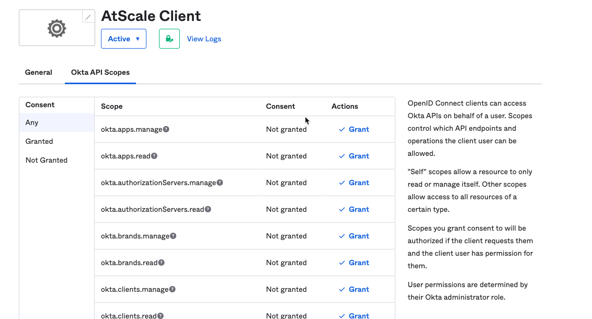Open the Active status dropdown
Screen dimensions: 592x319
pyautogui.click(x=123, y=39)
